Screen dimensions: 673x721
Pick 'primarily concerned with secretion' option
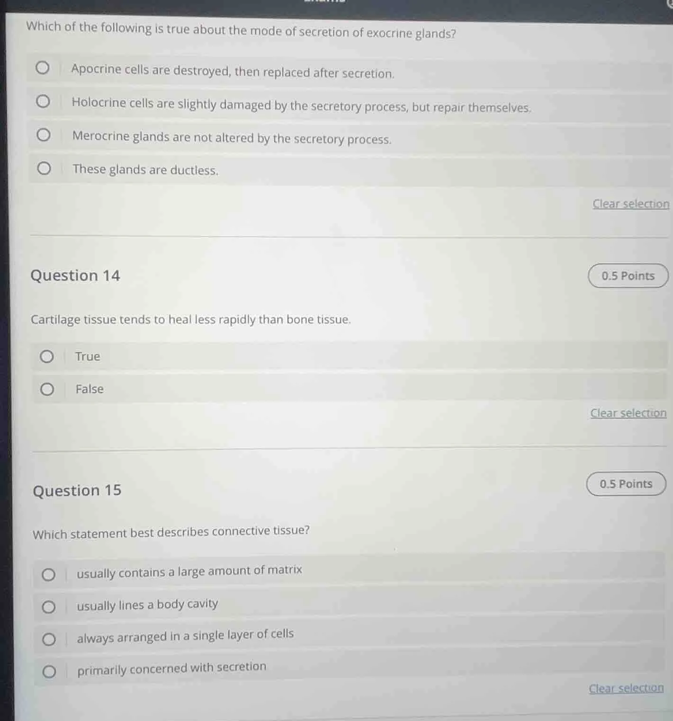48,671
